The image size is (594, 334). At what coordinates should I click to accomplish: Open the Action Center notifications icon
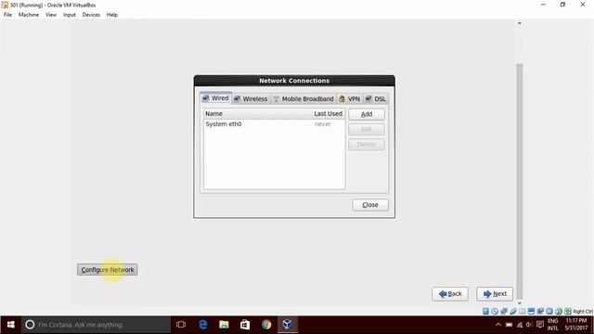tap(540, 325)
